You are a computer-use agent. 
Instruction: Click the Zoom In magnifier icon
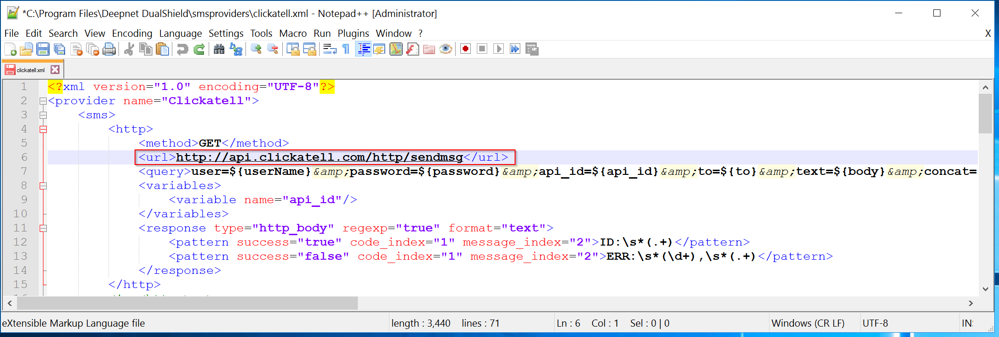click(x=256, y=49)
